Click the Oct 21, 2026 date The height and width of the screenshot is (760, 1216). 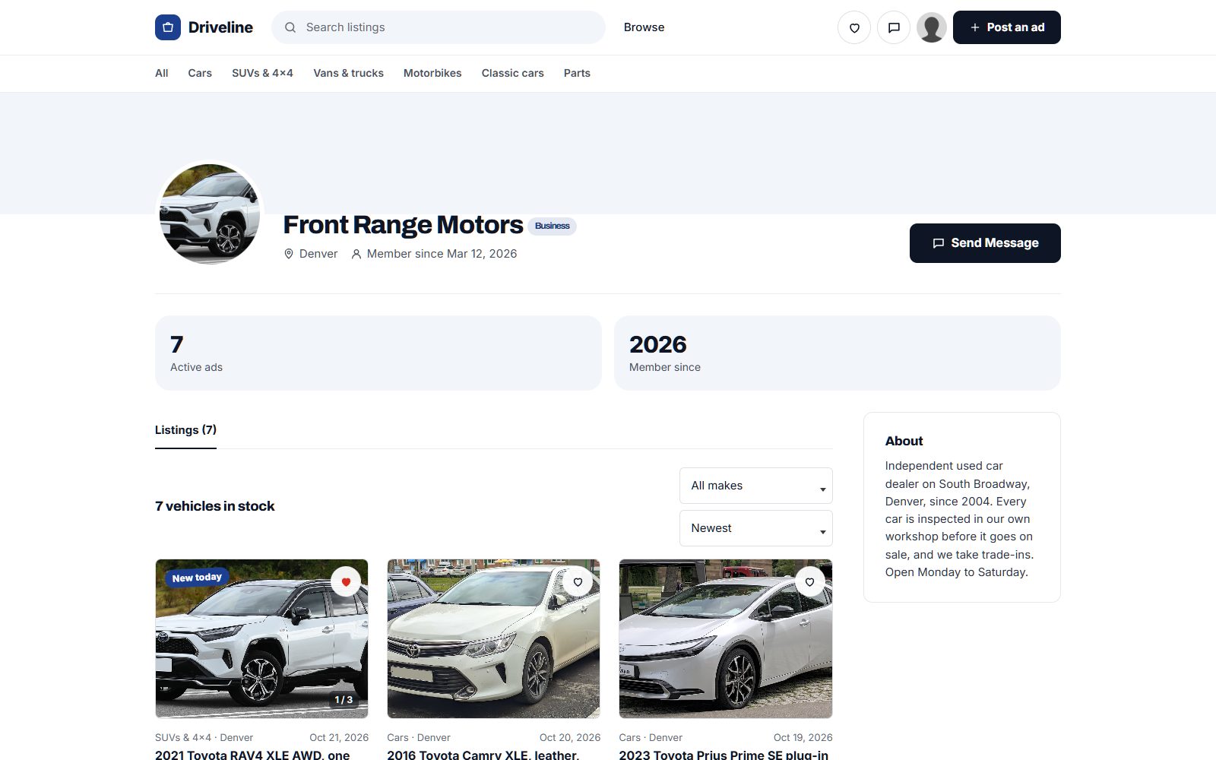click(339, 738)
